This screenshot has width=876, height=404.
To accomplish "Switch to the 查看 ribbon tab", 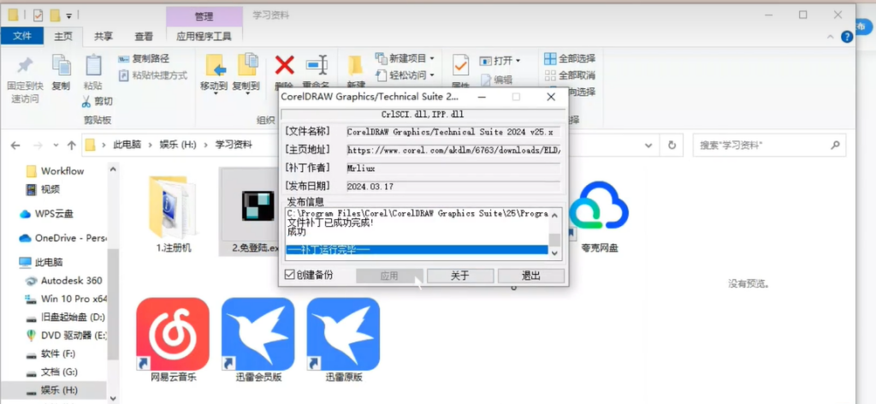I will click(144, 36).
